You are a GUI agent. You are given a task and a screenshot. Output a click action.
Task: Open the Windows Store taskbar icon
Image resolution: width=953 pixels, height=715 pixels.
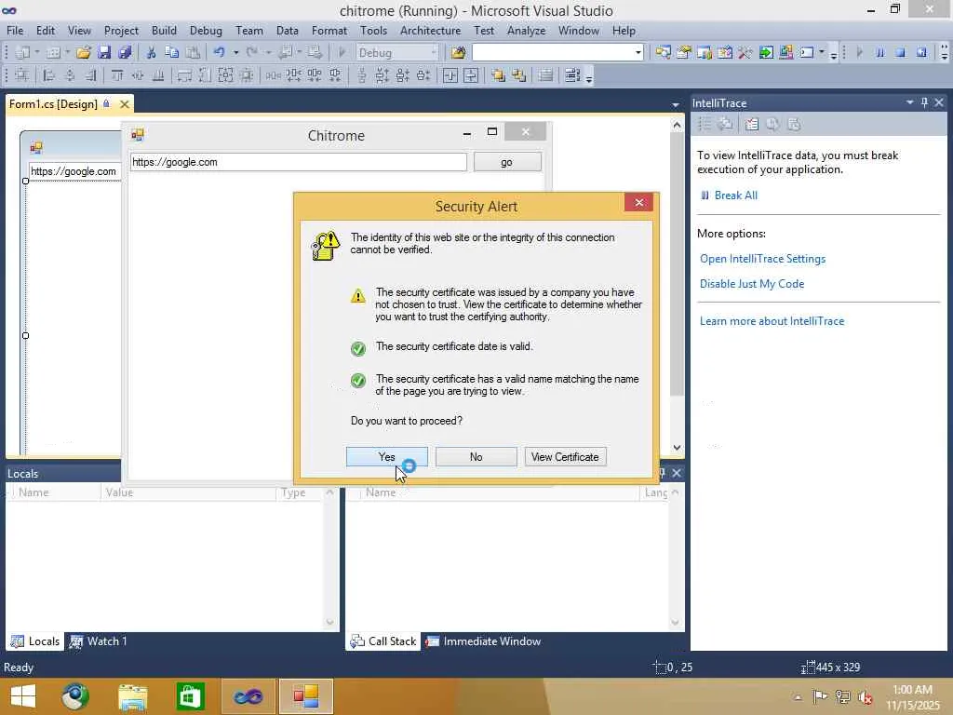pos(190,696)
